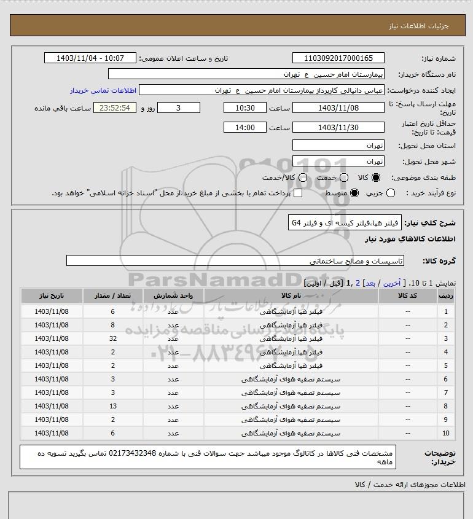The image size is (473, 519).
Task: Select the خدمت radio button
Action: click(x=344, y=178)
